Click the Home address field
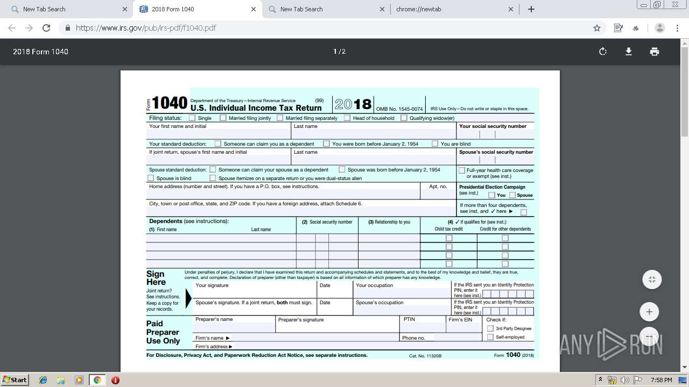The height and width of the screenshot is (387, 689). tap(283, 195)
